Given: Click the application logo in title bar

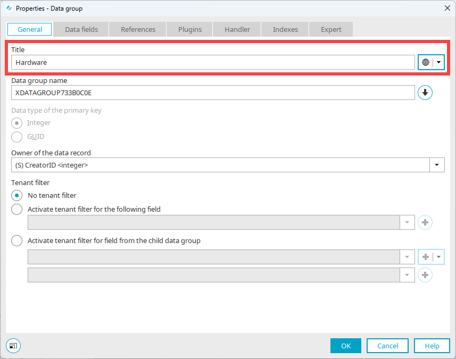Looking at the screenshot, I should click(9, 8).
